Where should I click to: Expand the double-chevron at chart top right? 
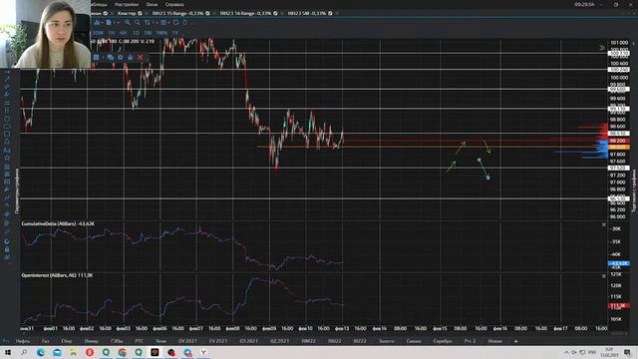[x=602, y=48]
